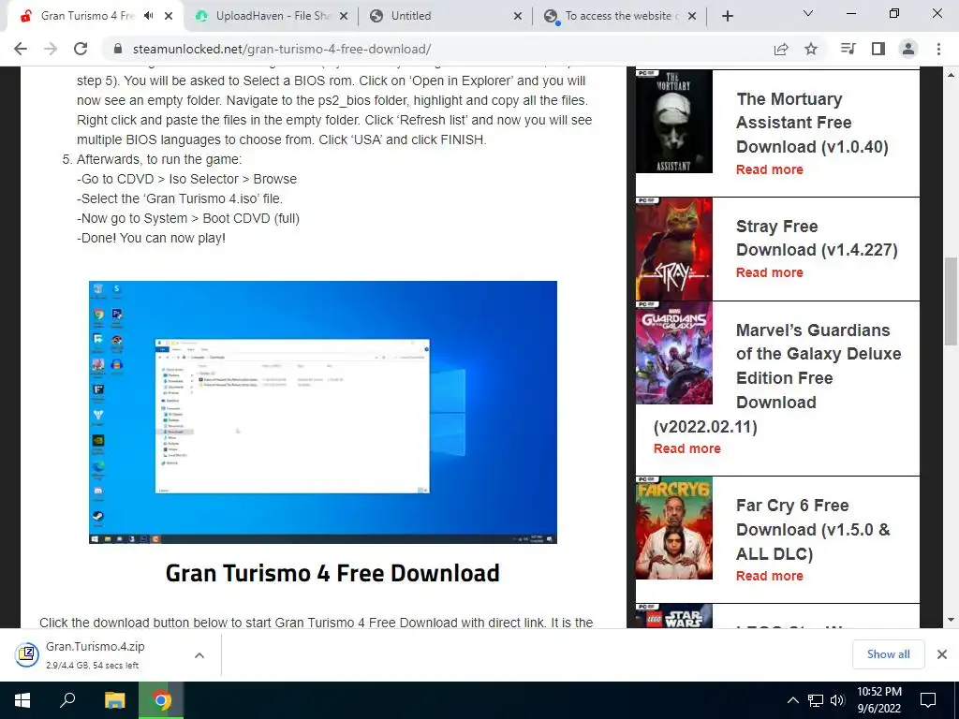This screenshot has height=719, width=959.
Task: Open File Explorer from taskbar
Action: coord(114,700)
